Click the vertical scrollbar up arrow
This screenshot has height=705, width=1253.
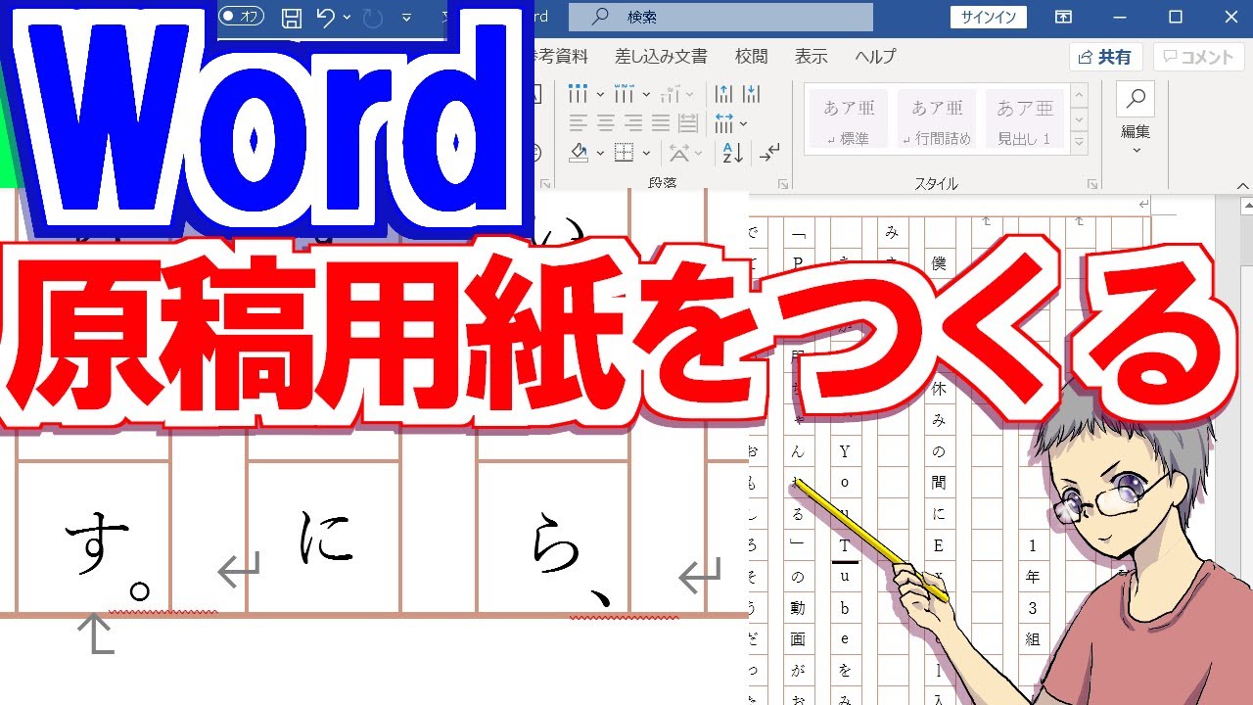1246,206
